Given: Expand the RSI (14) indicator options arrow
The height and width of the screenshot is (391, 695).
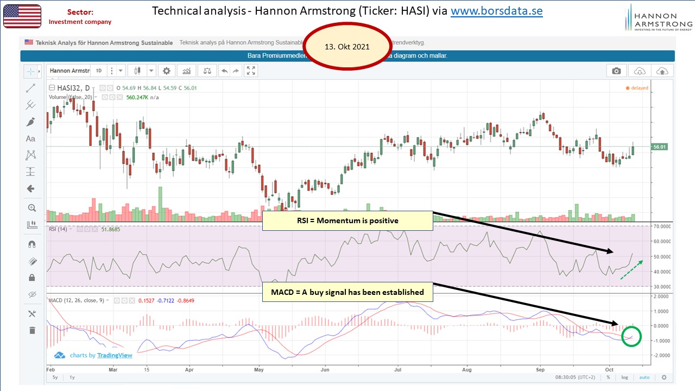Looking at the screenshot, I should pyautogui.click(x=72, y=229).
